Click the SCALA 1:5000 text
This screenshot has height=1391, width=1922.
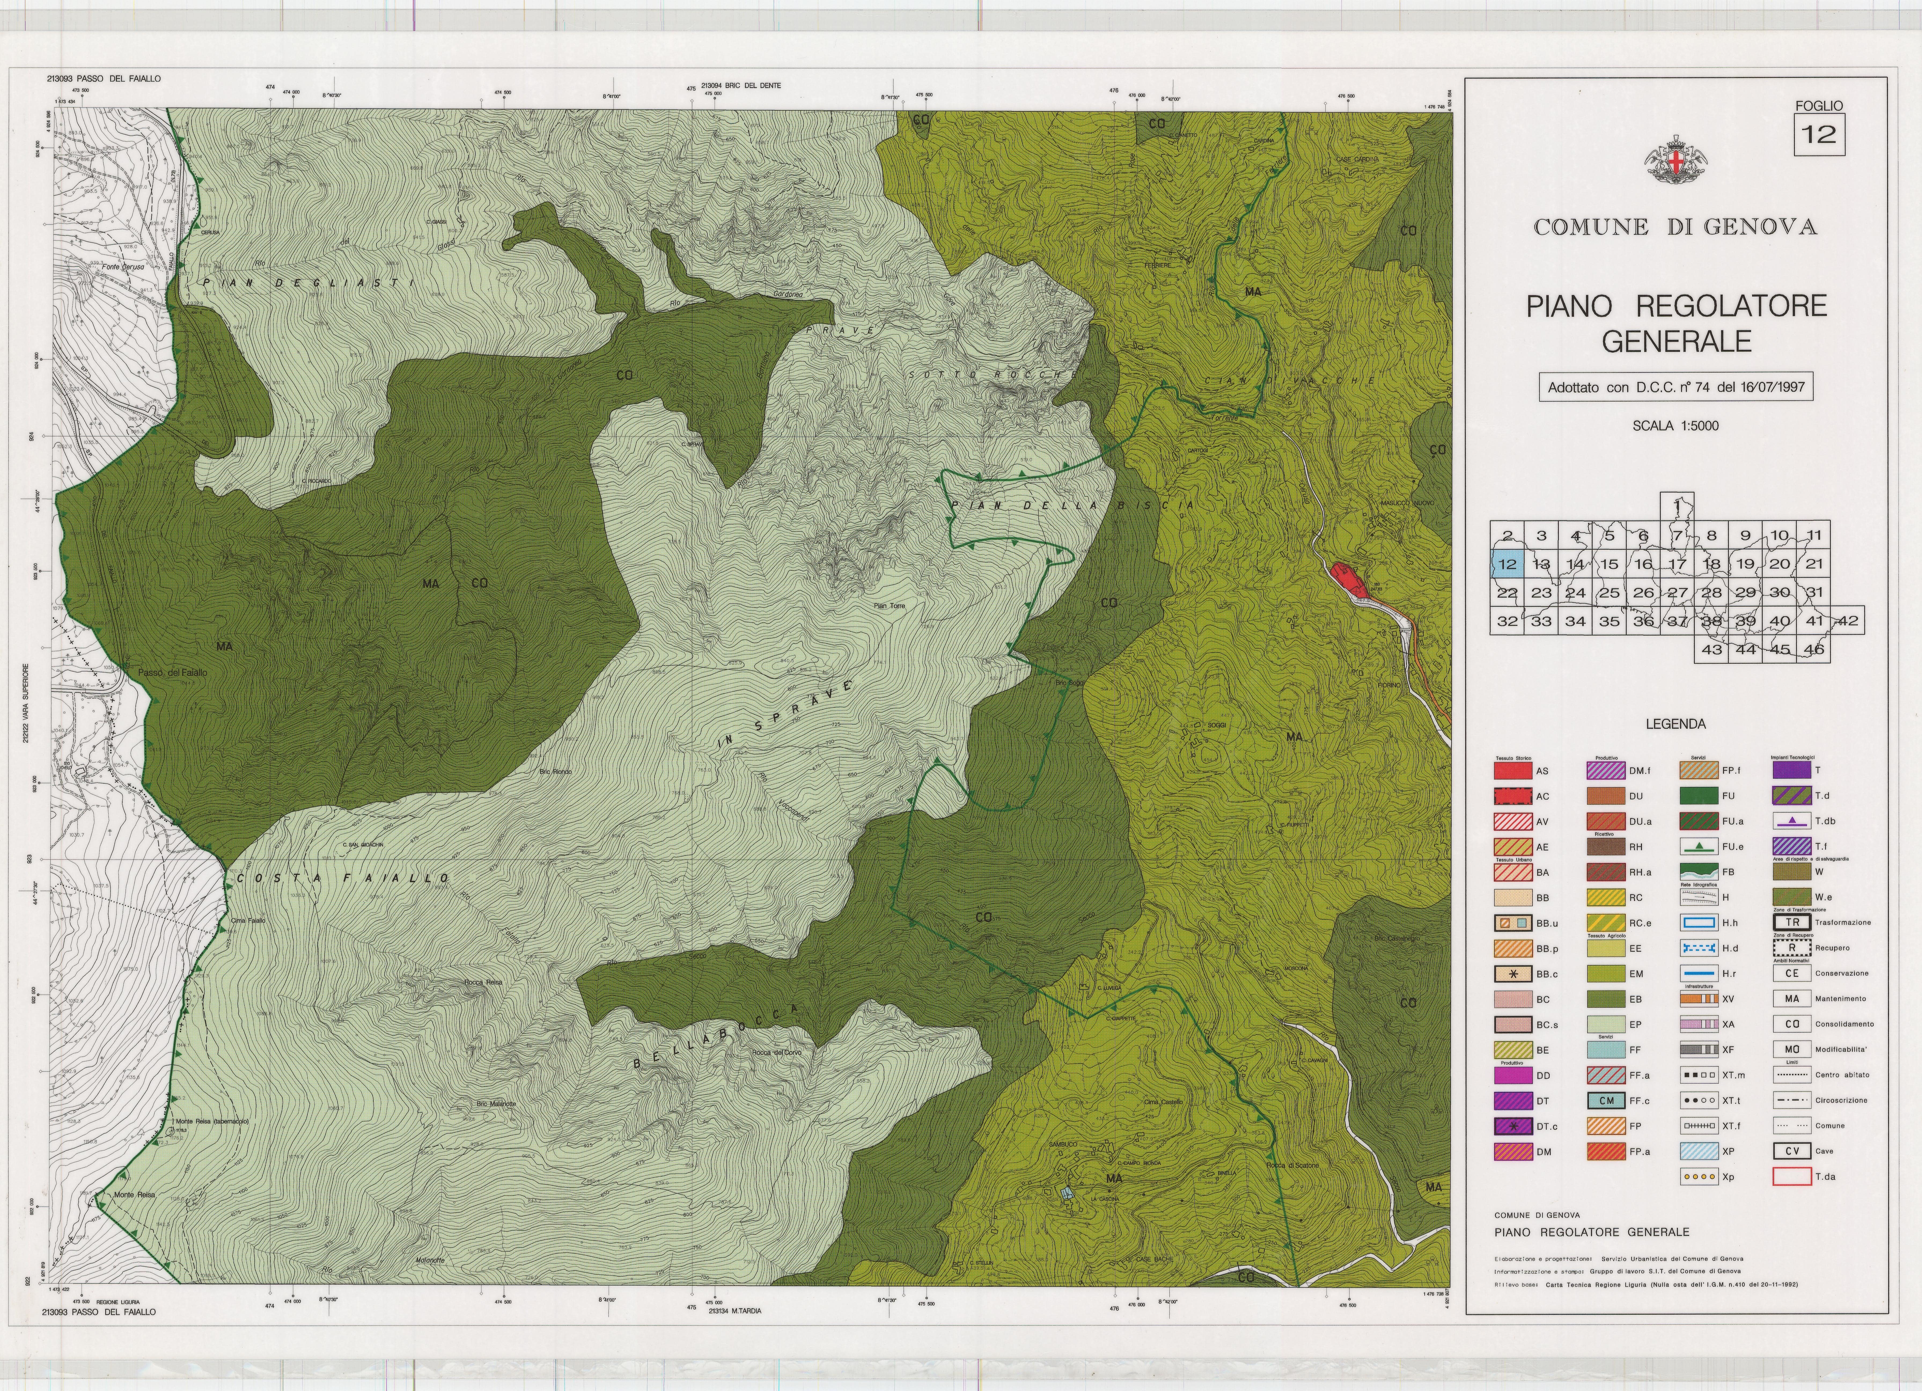(1675, 426)
